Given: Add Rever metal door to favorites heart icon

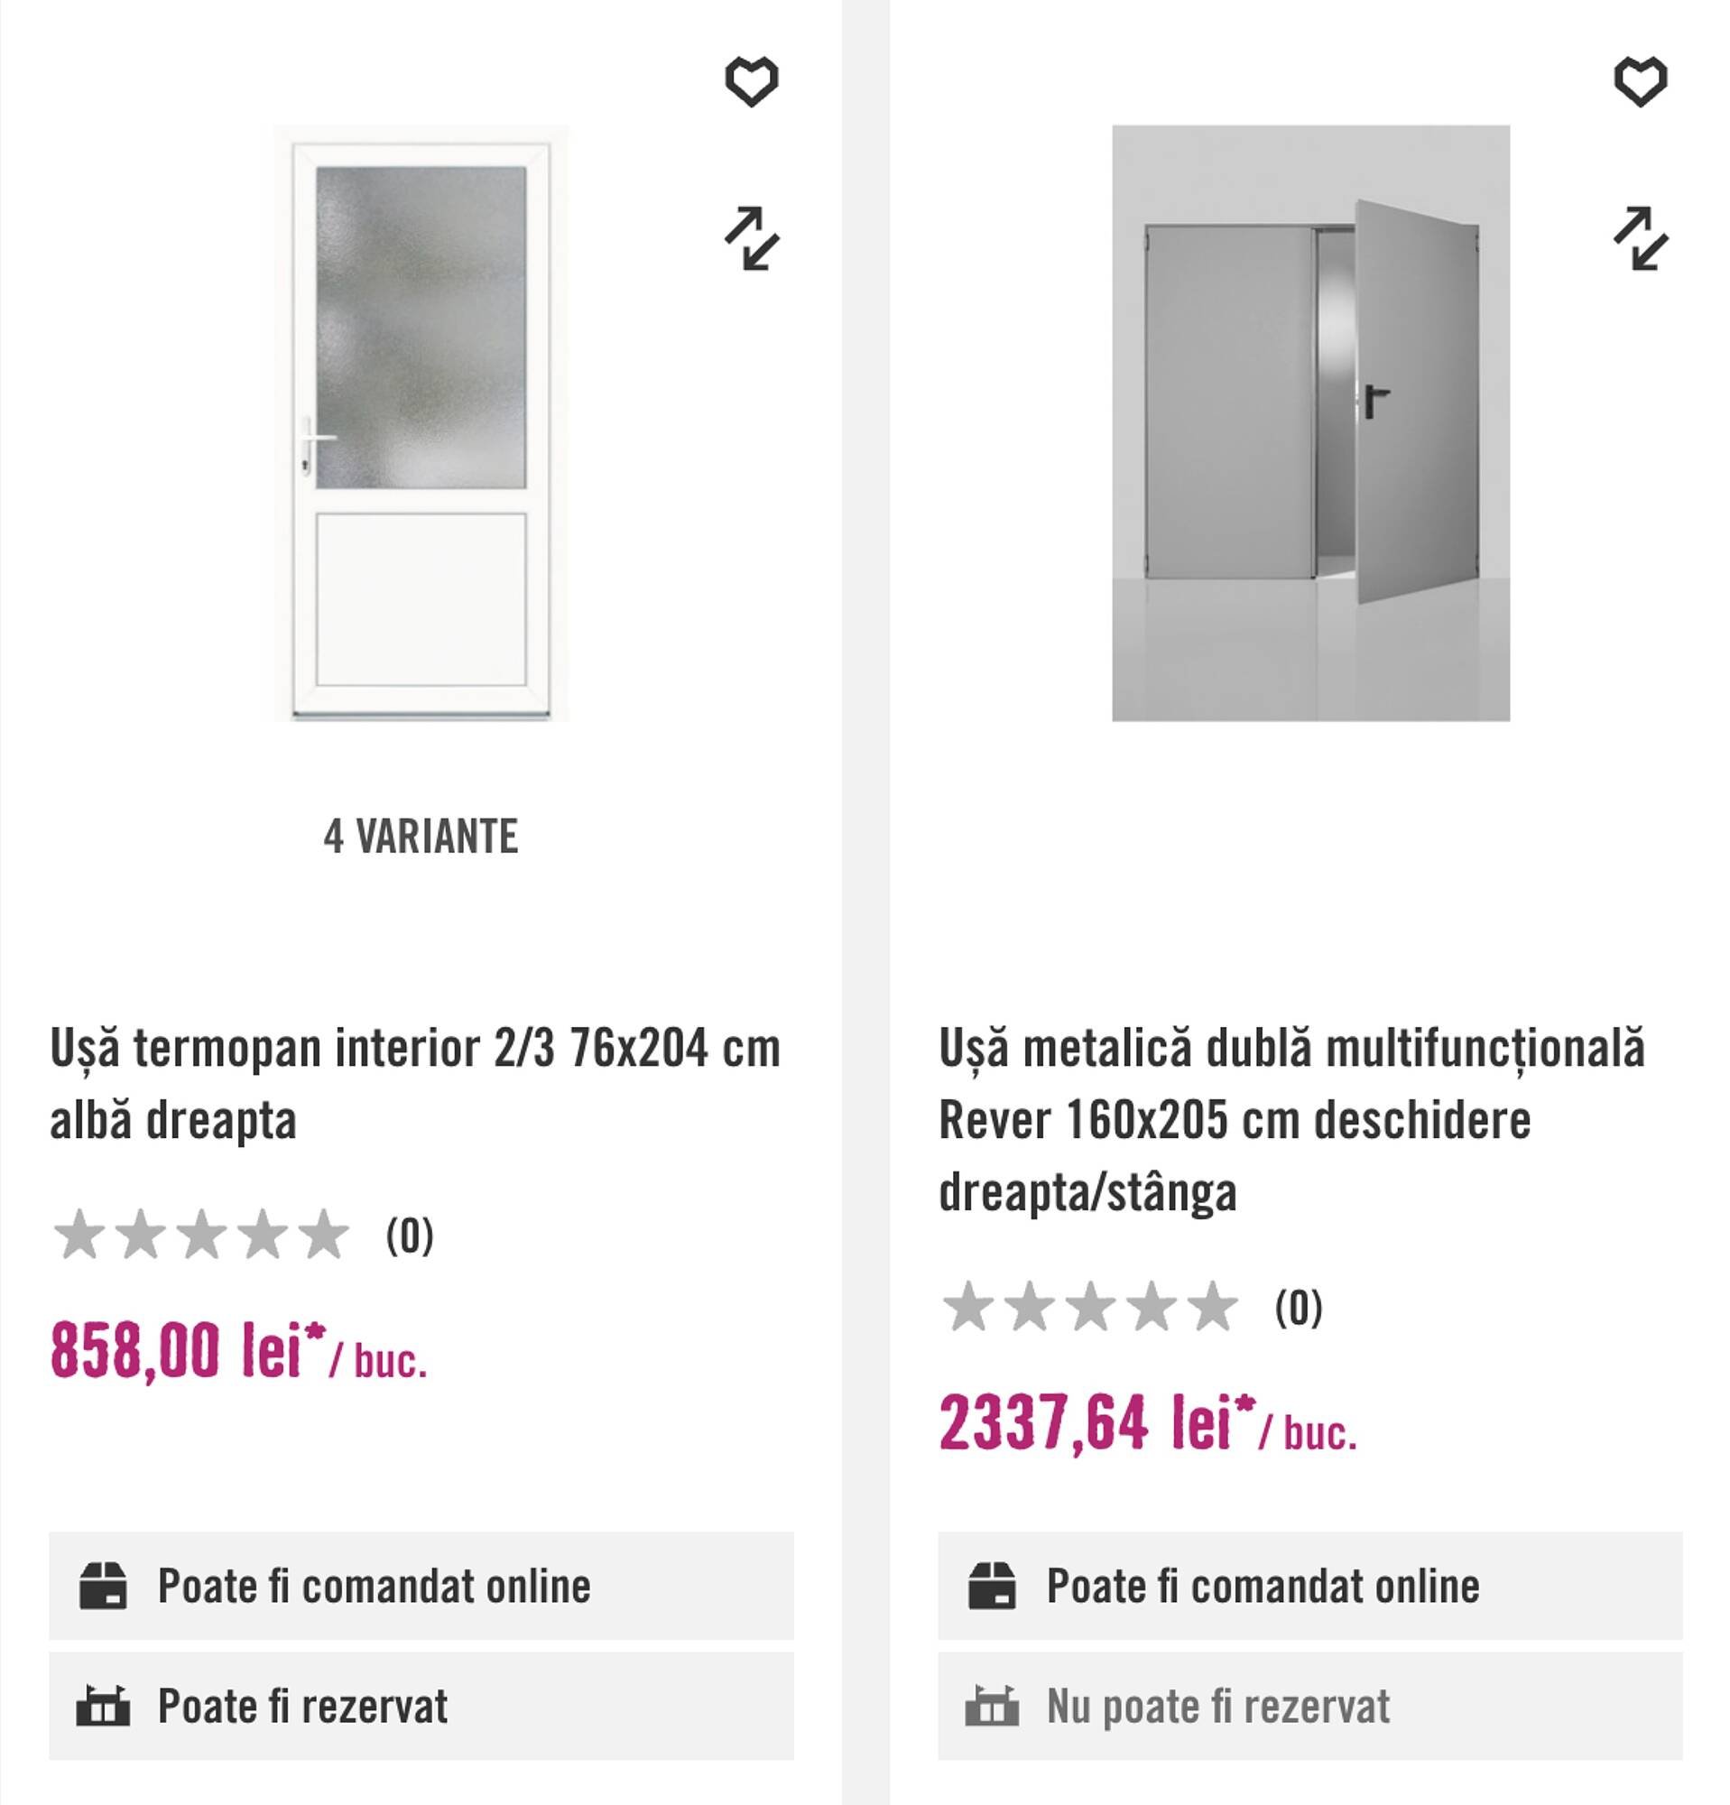Looking at the screenshot, I should (x=1642, y=83).
